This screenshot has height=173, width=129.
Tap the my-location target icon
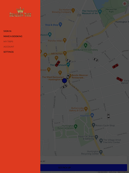point(125,4)
